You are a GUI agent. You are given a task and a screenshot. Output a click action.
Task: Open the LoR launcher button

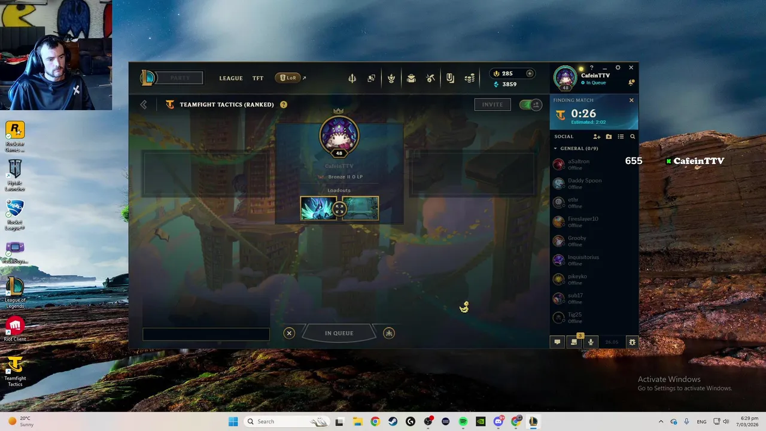click(x=288, y=78)
